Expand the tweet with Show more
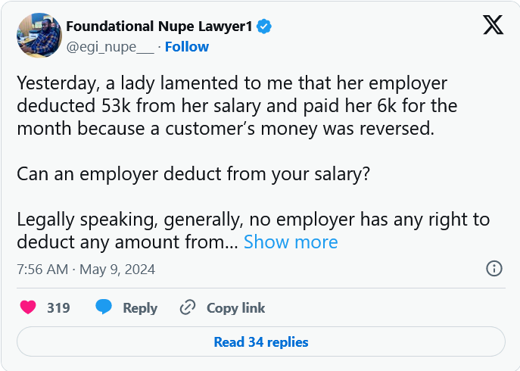The image size is (520, 371). coord(291,242)
